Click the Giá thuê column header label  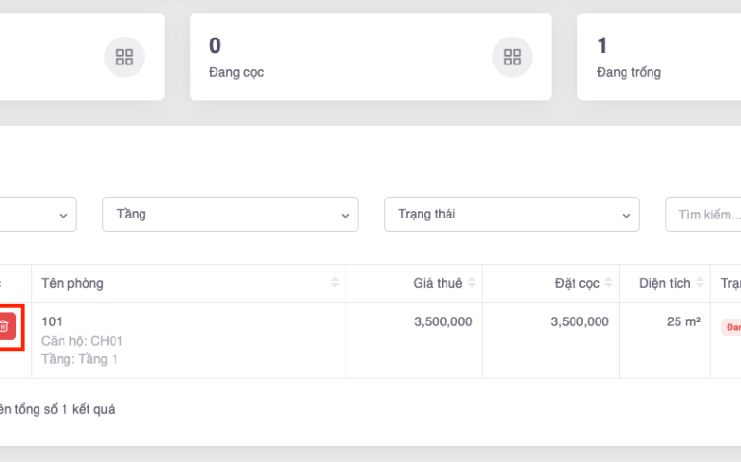click(x=437, y=283)
